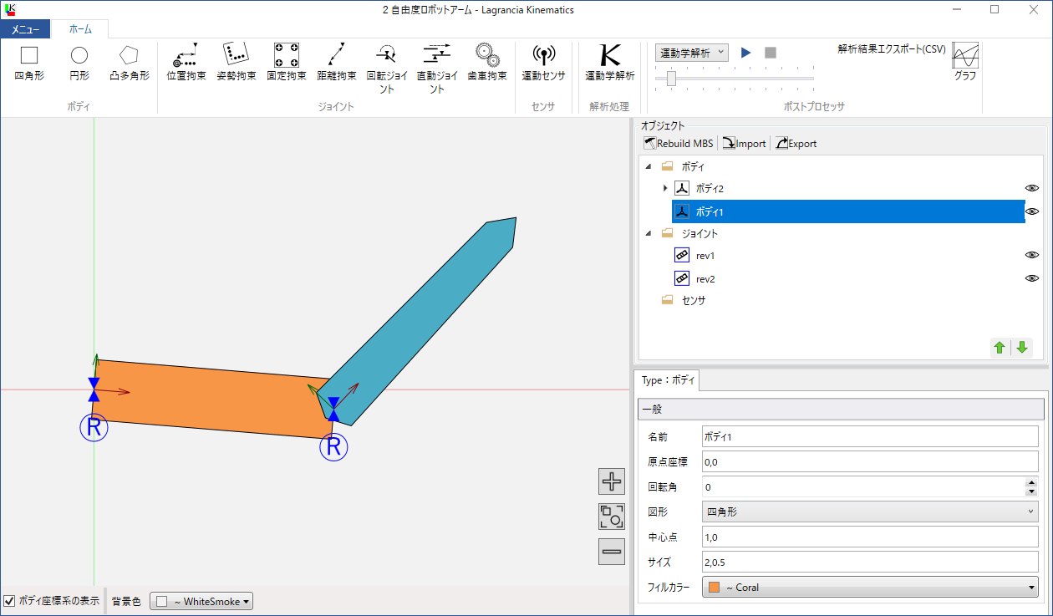Image resolution: width=1053 pixels, height=616 pixels.
Task: Move selected object up in tree
Action: [x=1000, y=347]
